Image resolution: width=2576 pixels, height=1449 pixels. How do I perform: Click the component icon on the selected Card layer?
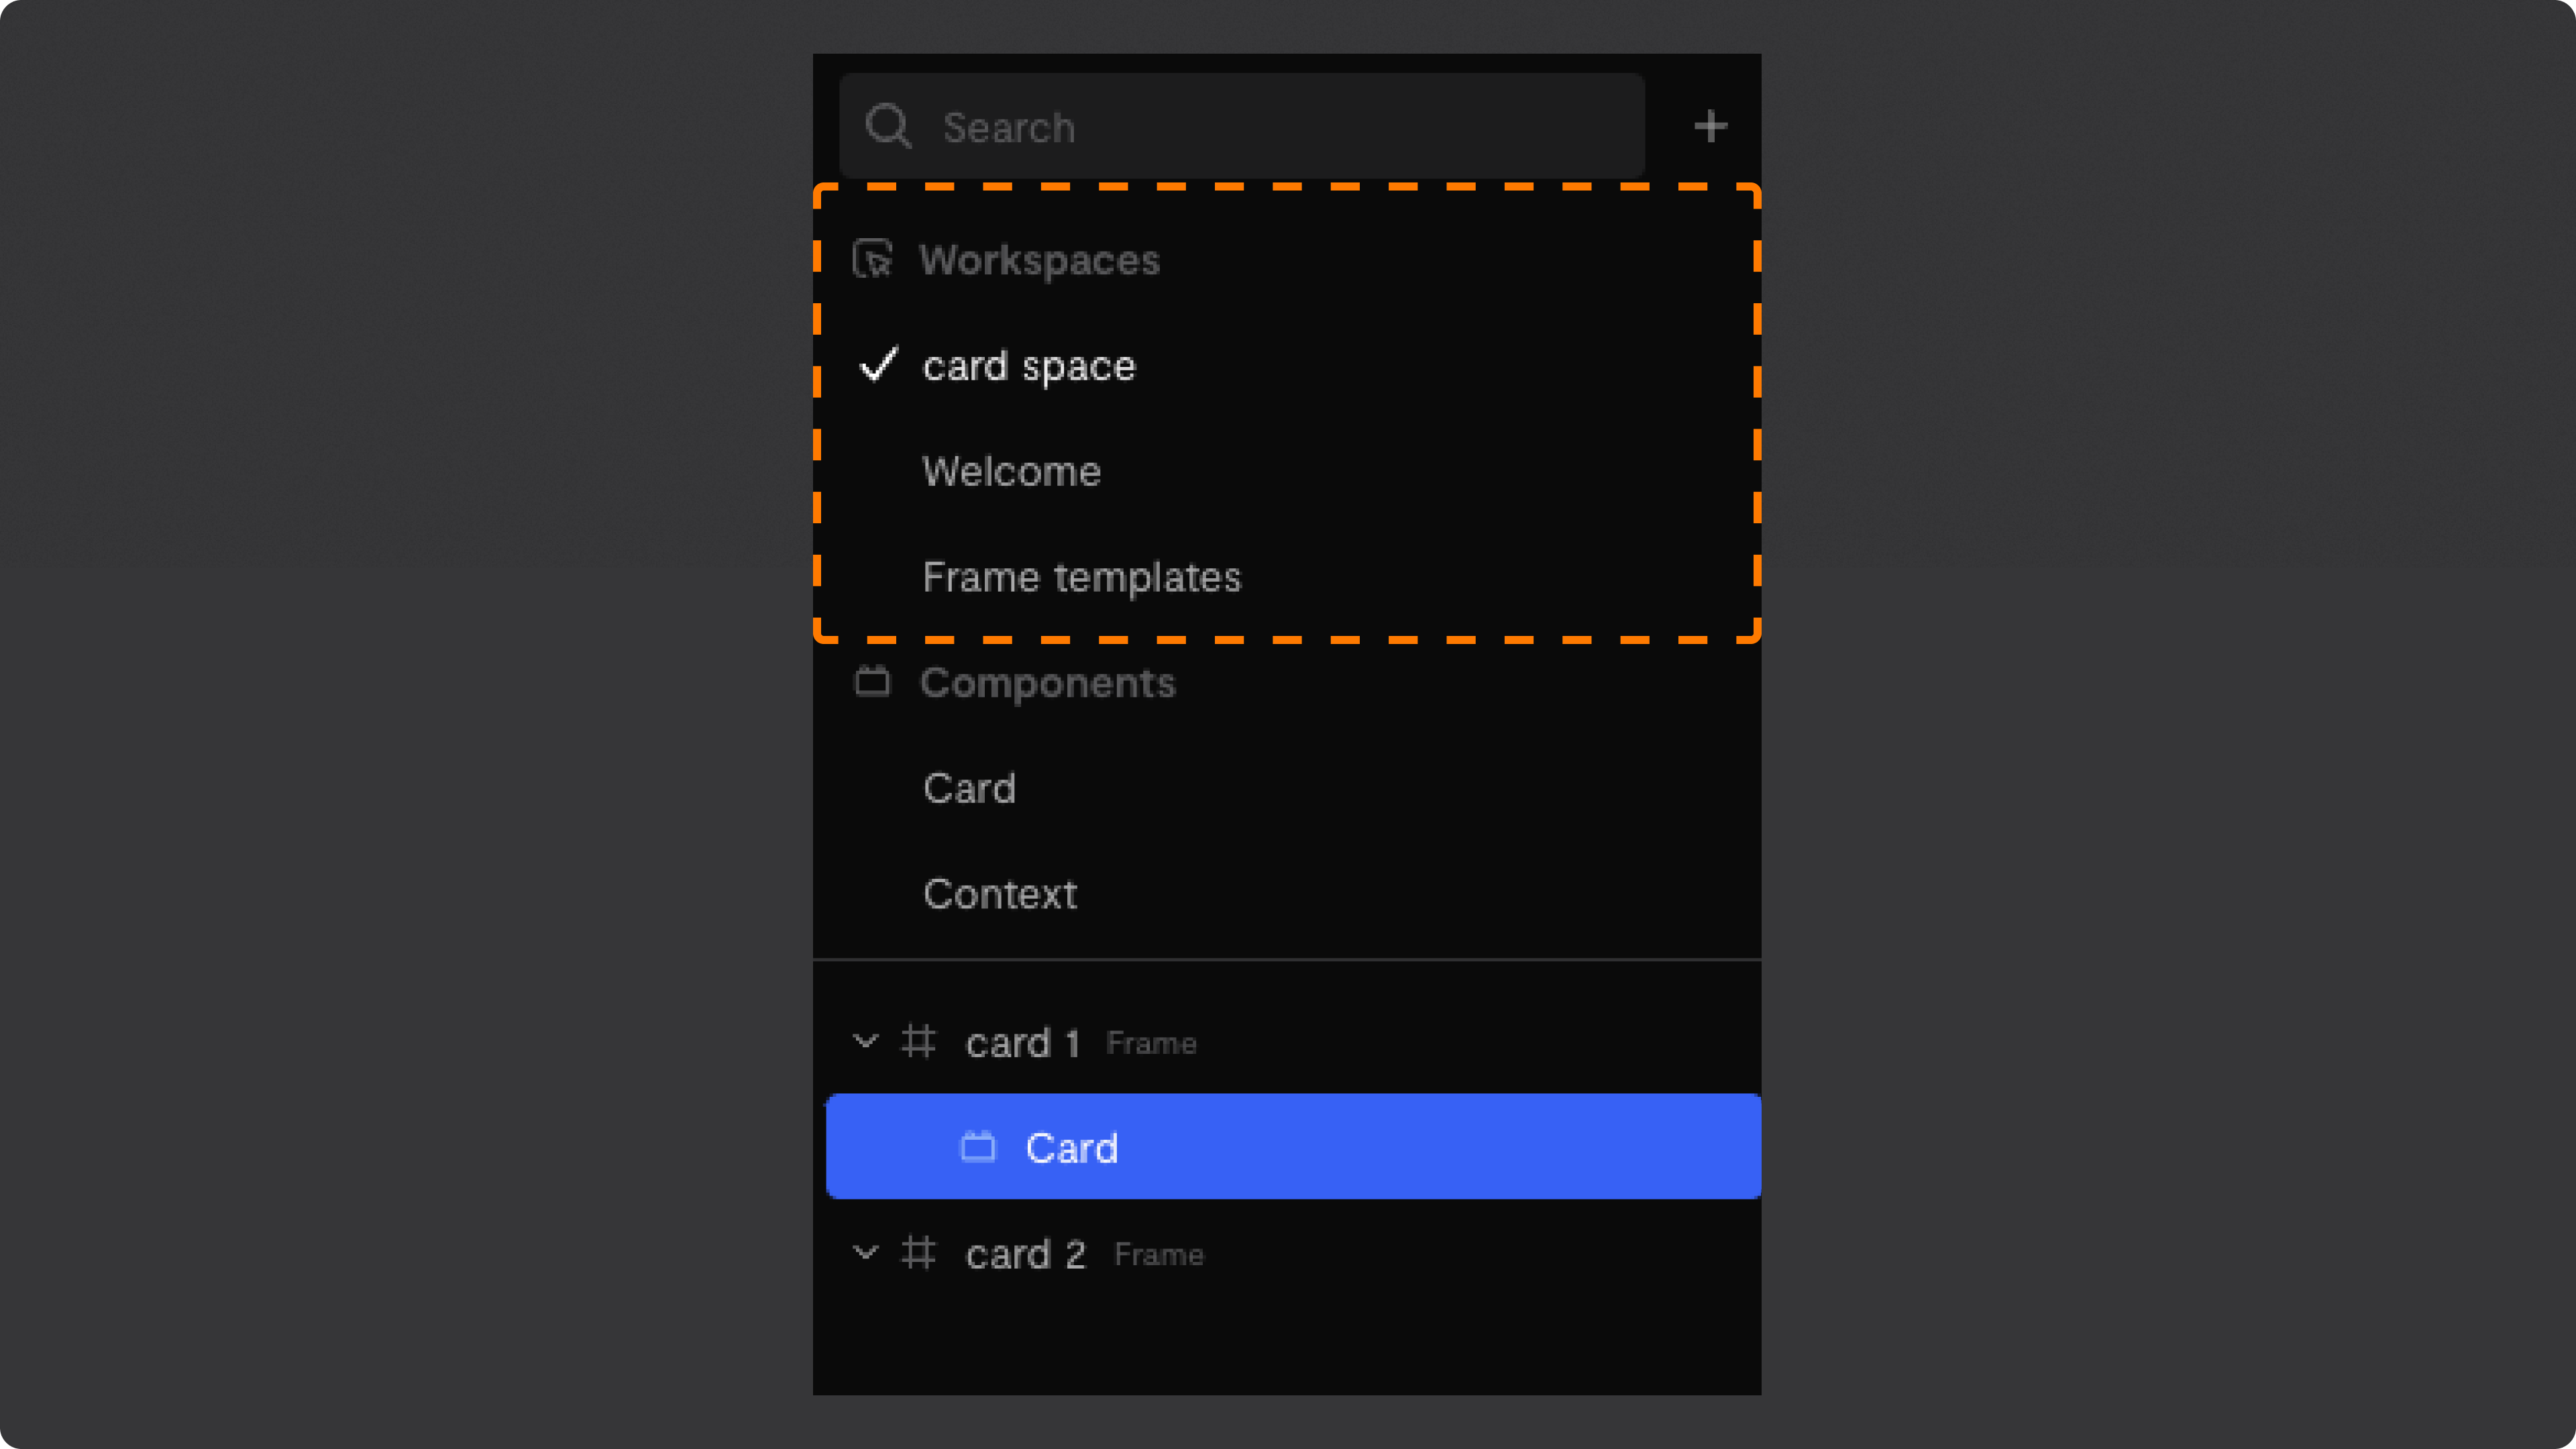[978, 1147]
